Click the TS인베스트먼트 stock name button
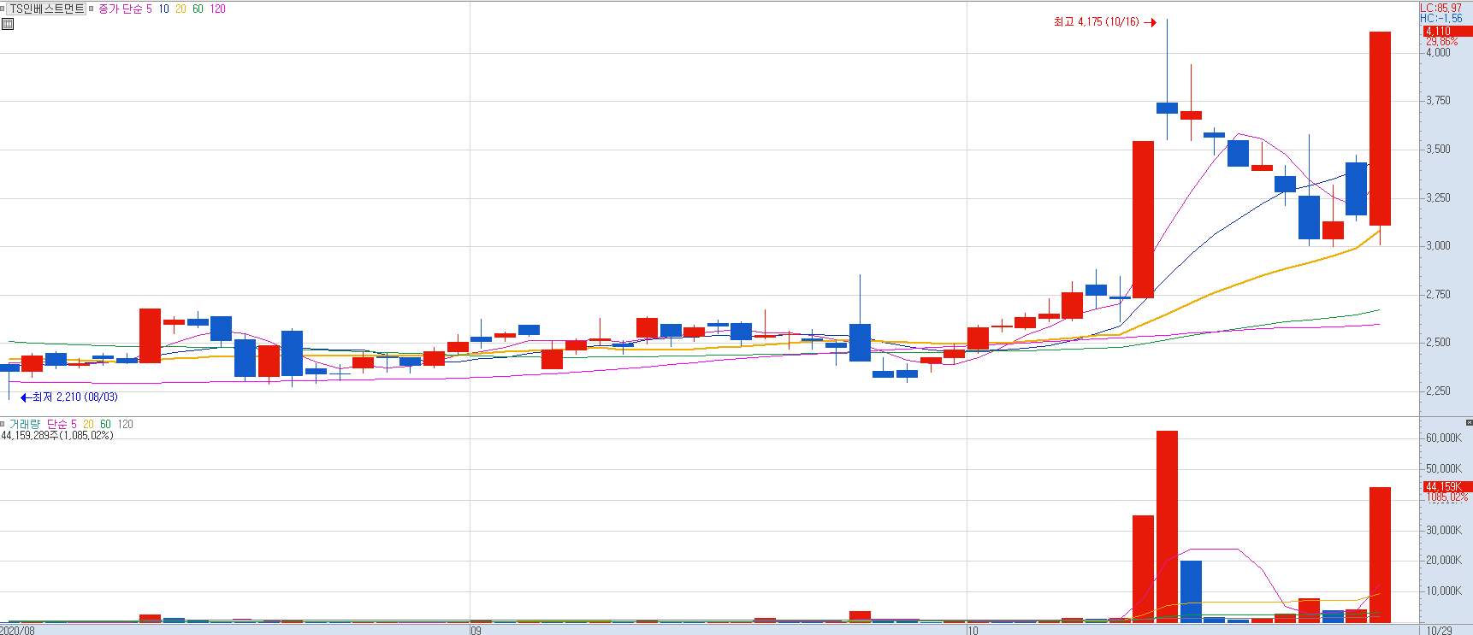The image size is (1473, 635). [x=46, y=9]
